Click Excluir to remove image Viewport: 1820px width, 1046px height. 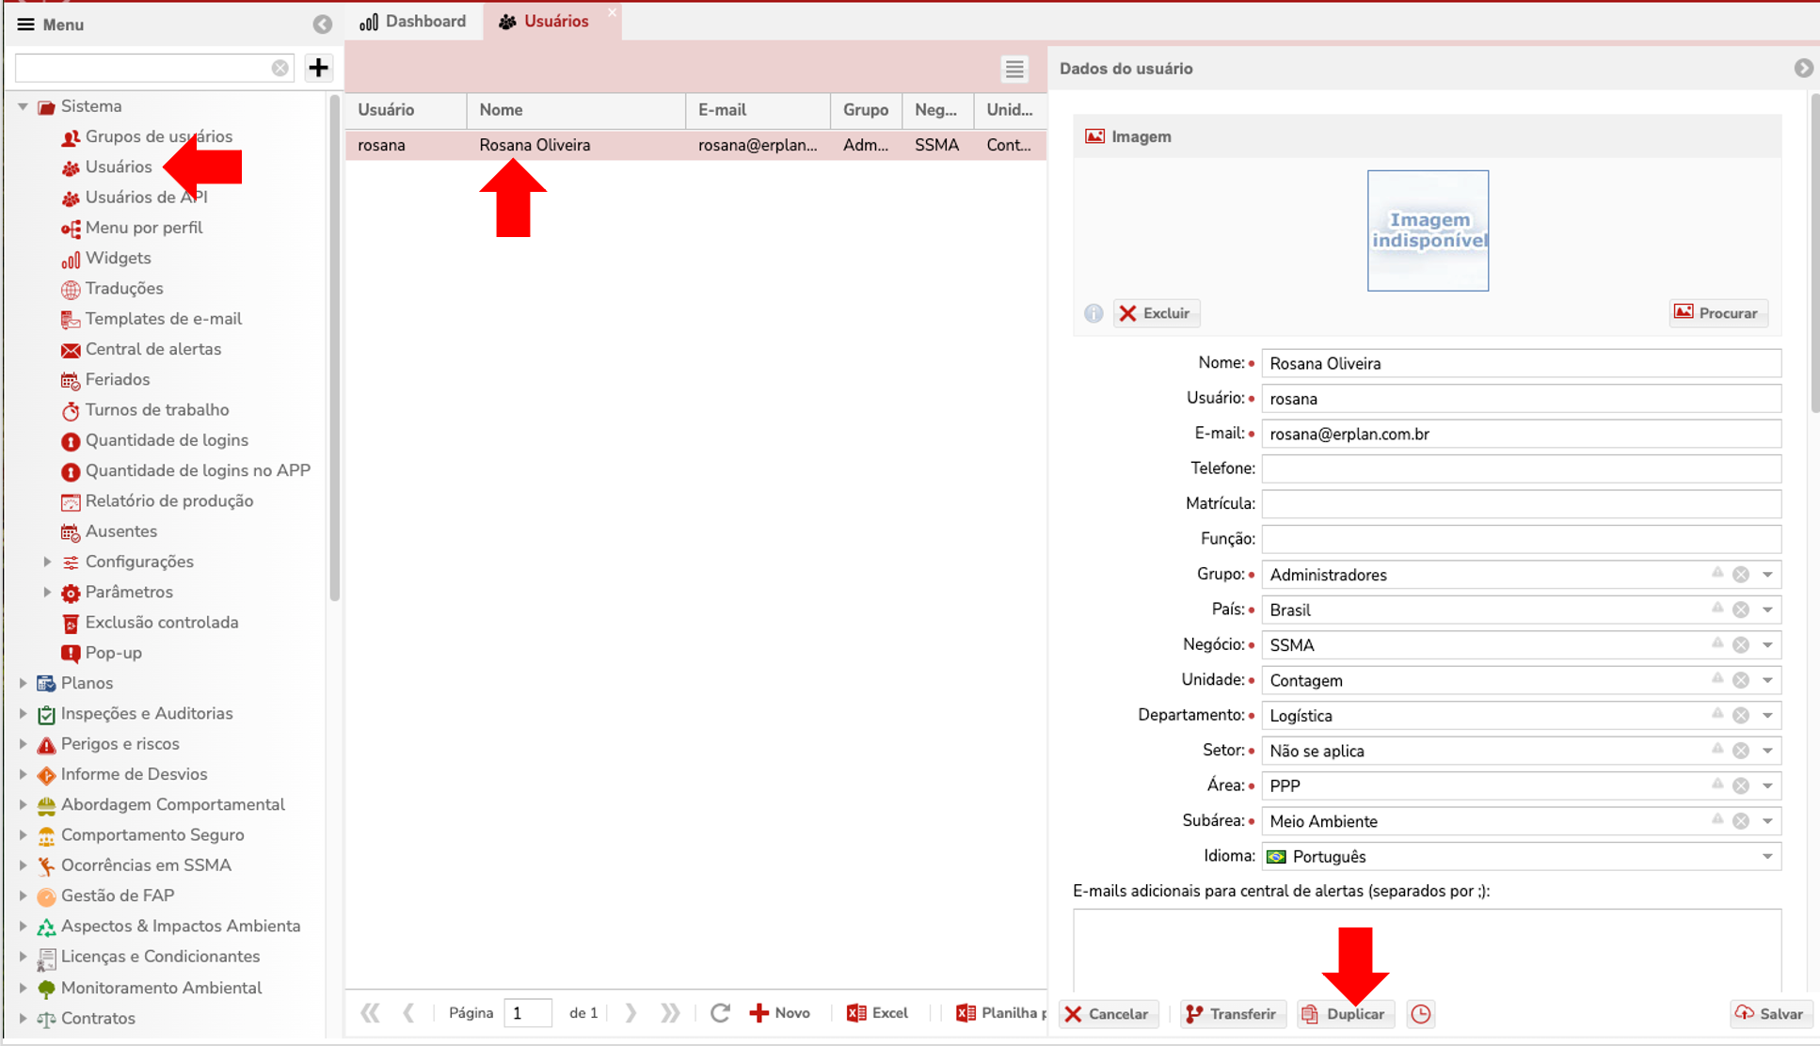coord(1156,313)
